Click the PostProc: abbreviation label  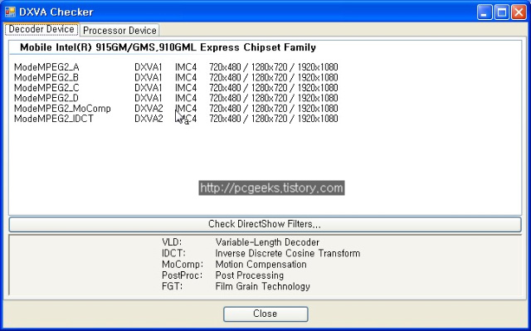pos(182,275)
